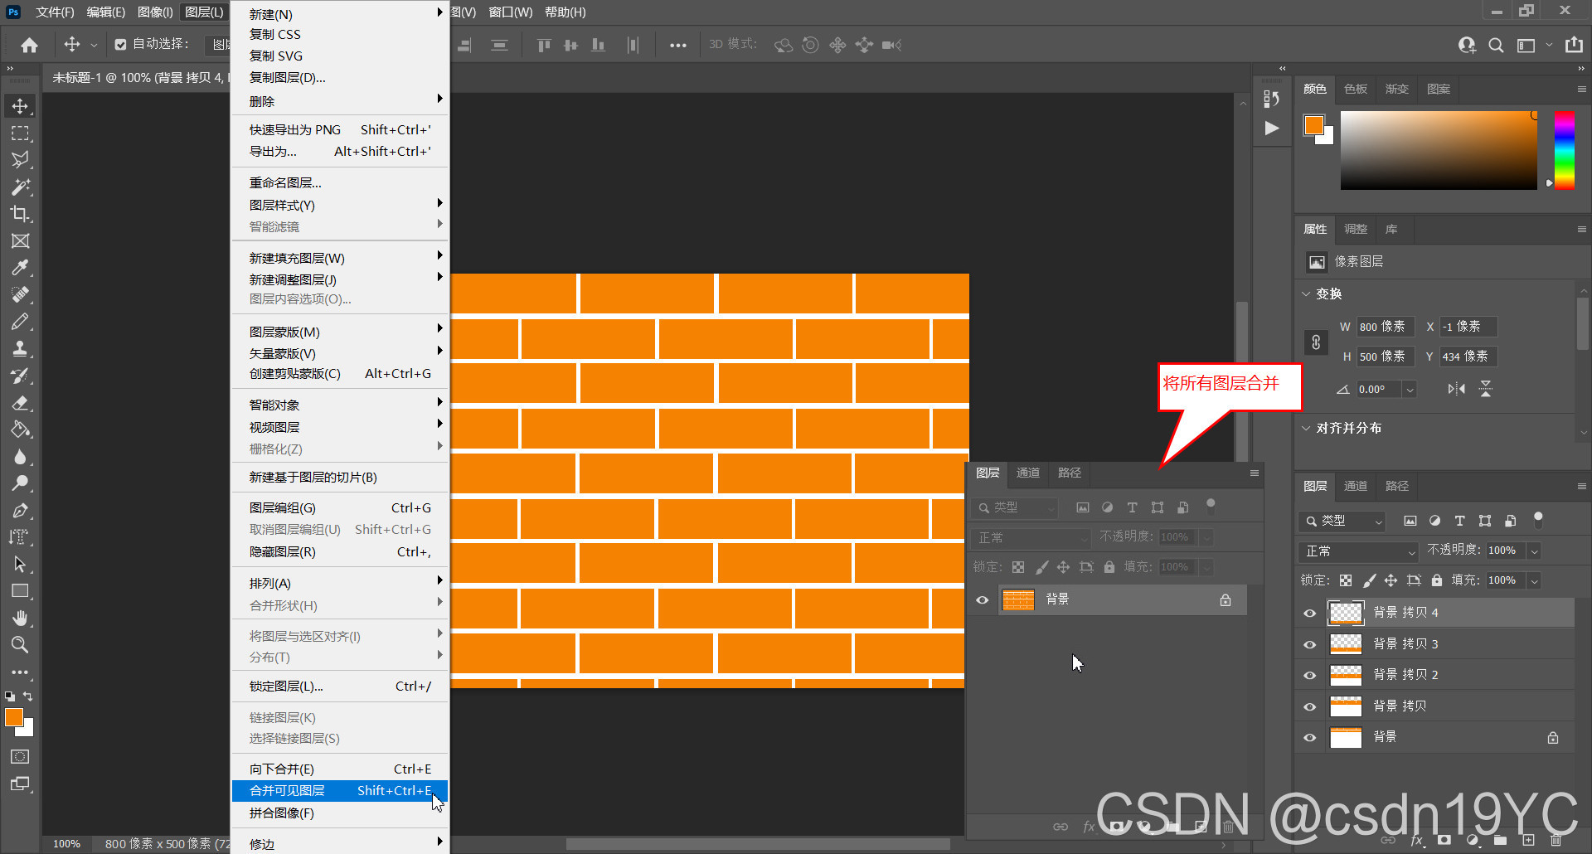
Task: Choose 拼合图像(F) menu entry
Action: coord(340,813)
